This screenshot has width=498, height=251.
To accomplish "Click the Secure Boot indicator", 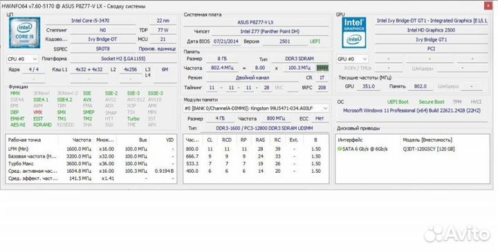I will (432, 102).
